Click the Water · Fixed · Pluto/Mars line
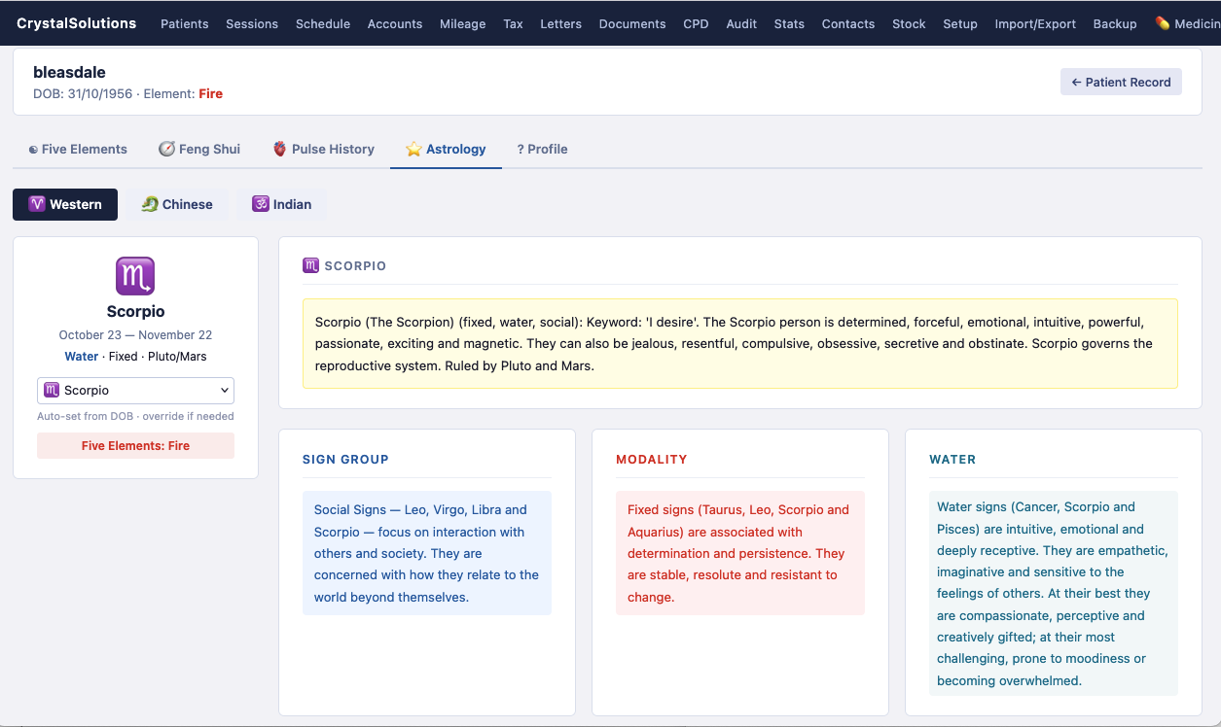The width and height of the screenshot is (1221, 727). (x=135, y=357)
